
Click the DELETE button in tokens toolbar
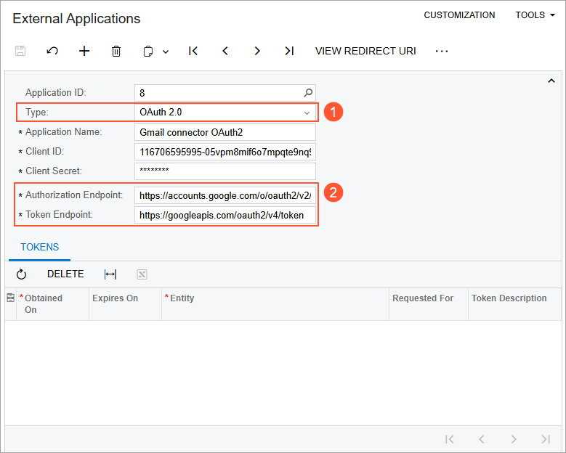[65, 274]
